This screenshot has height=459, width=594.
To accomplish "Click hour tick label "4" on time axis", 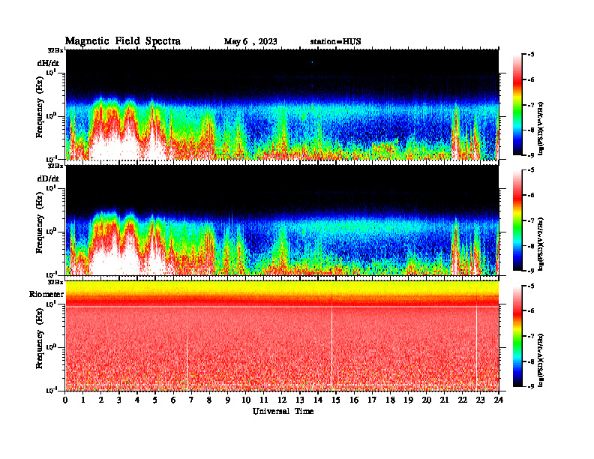I will coord(137,400).
